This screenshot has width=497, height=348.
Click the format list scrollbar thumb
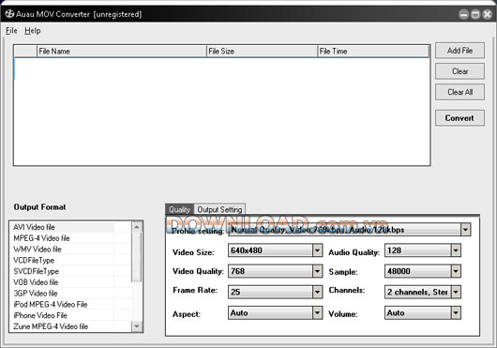pos(137,257)
